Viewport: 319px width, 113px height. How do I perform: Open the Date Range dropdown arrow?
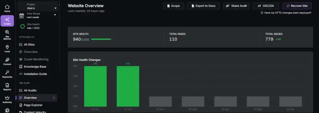(x=55, y=15)
